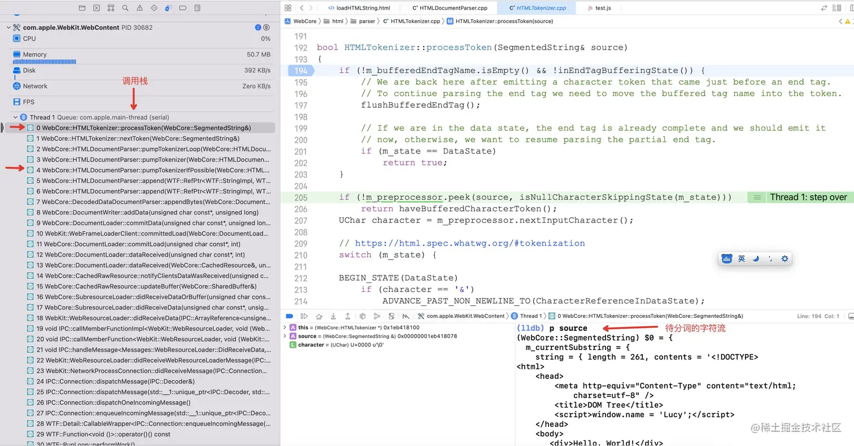The image size is (854, 446).
Task: Click the html folder breadcrumb
Action: pyautogui.click(x=333, y=21)
